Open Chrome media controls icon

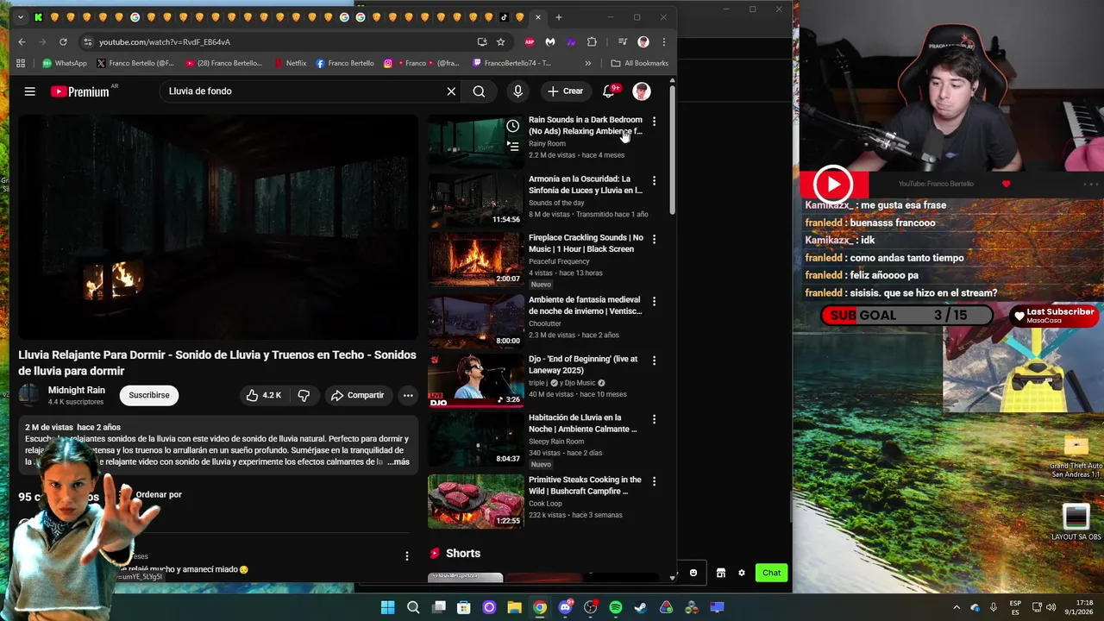click(622, 41)
